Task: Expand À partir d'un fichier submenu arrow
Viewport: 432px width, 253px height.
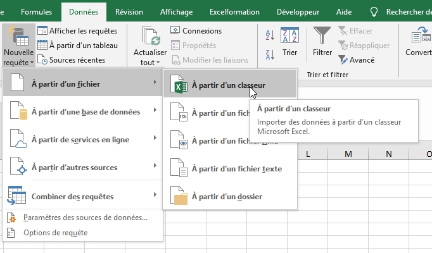Action: coord(155,82)
